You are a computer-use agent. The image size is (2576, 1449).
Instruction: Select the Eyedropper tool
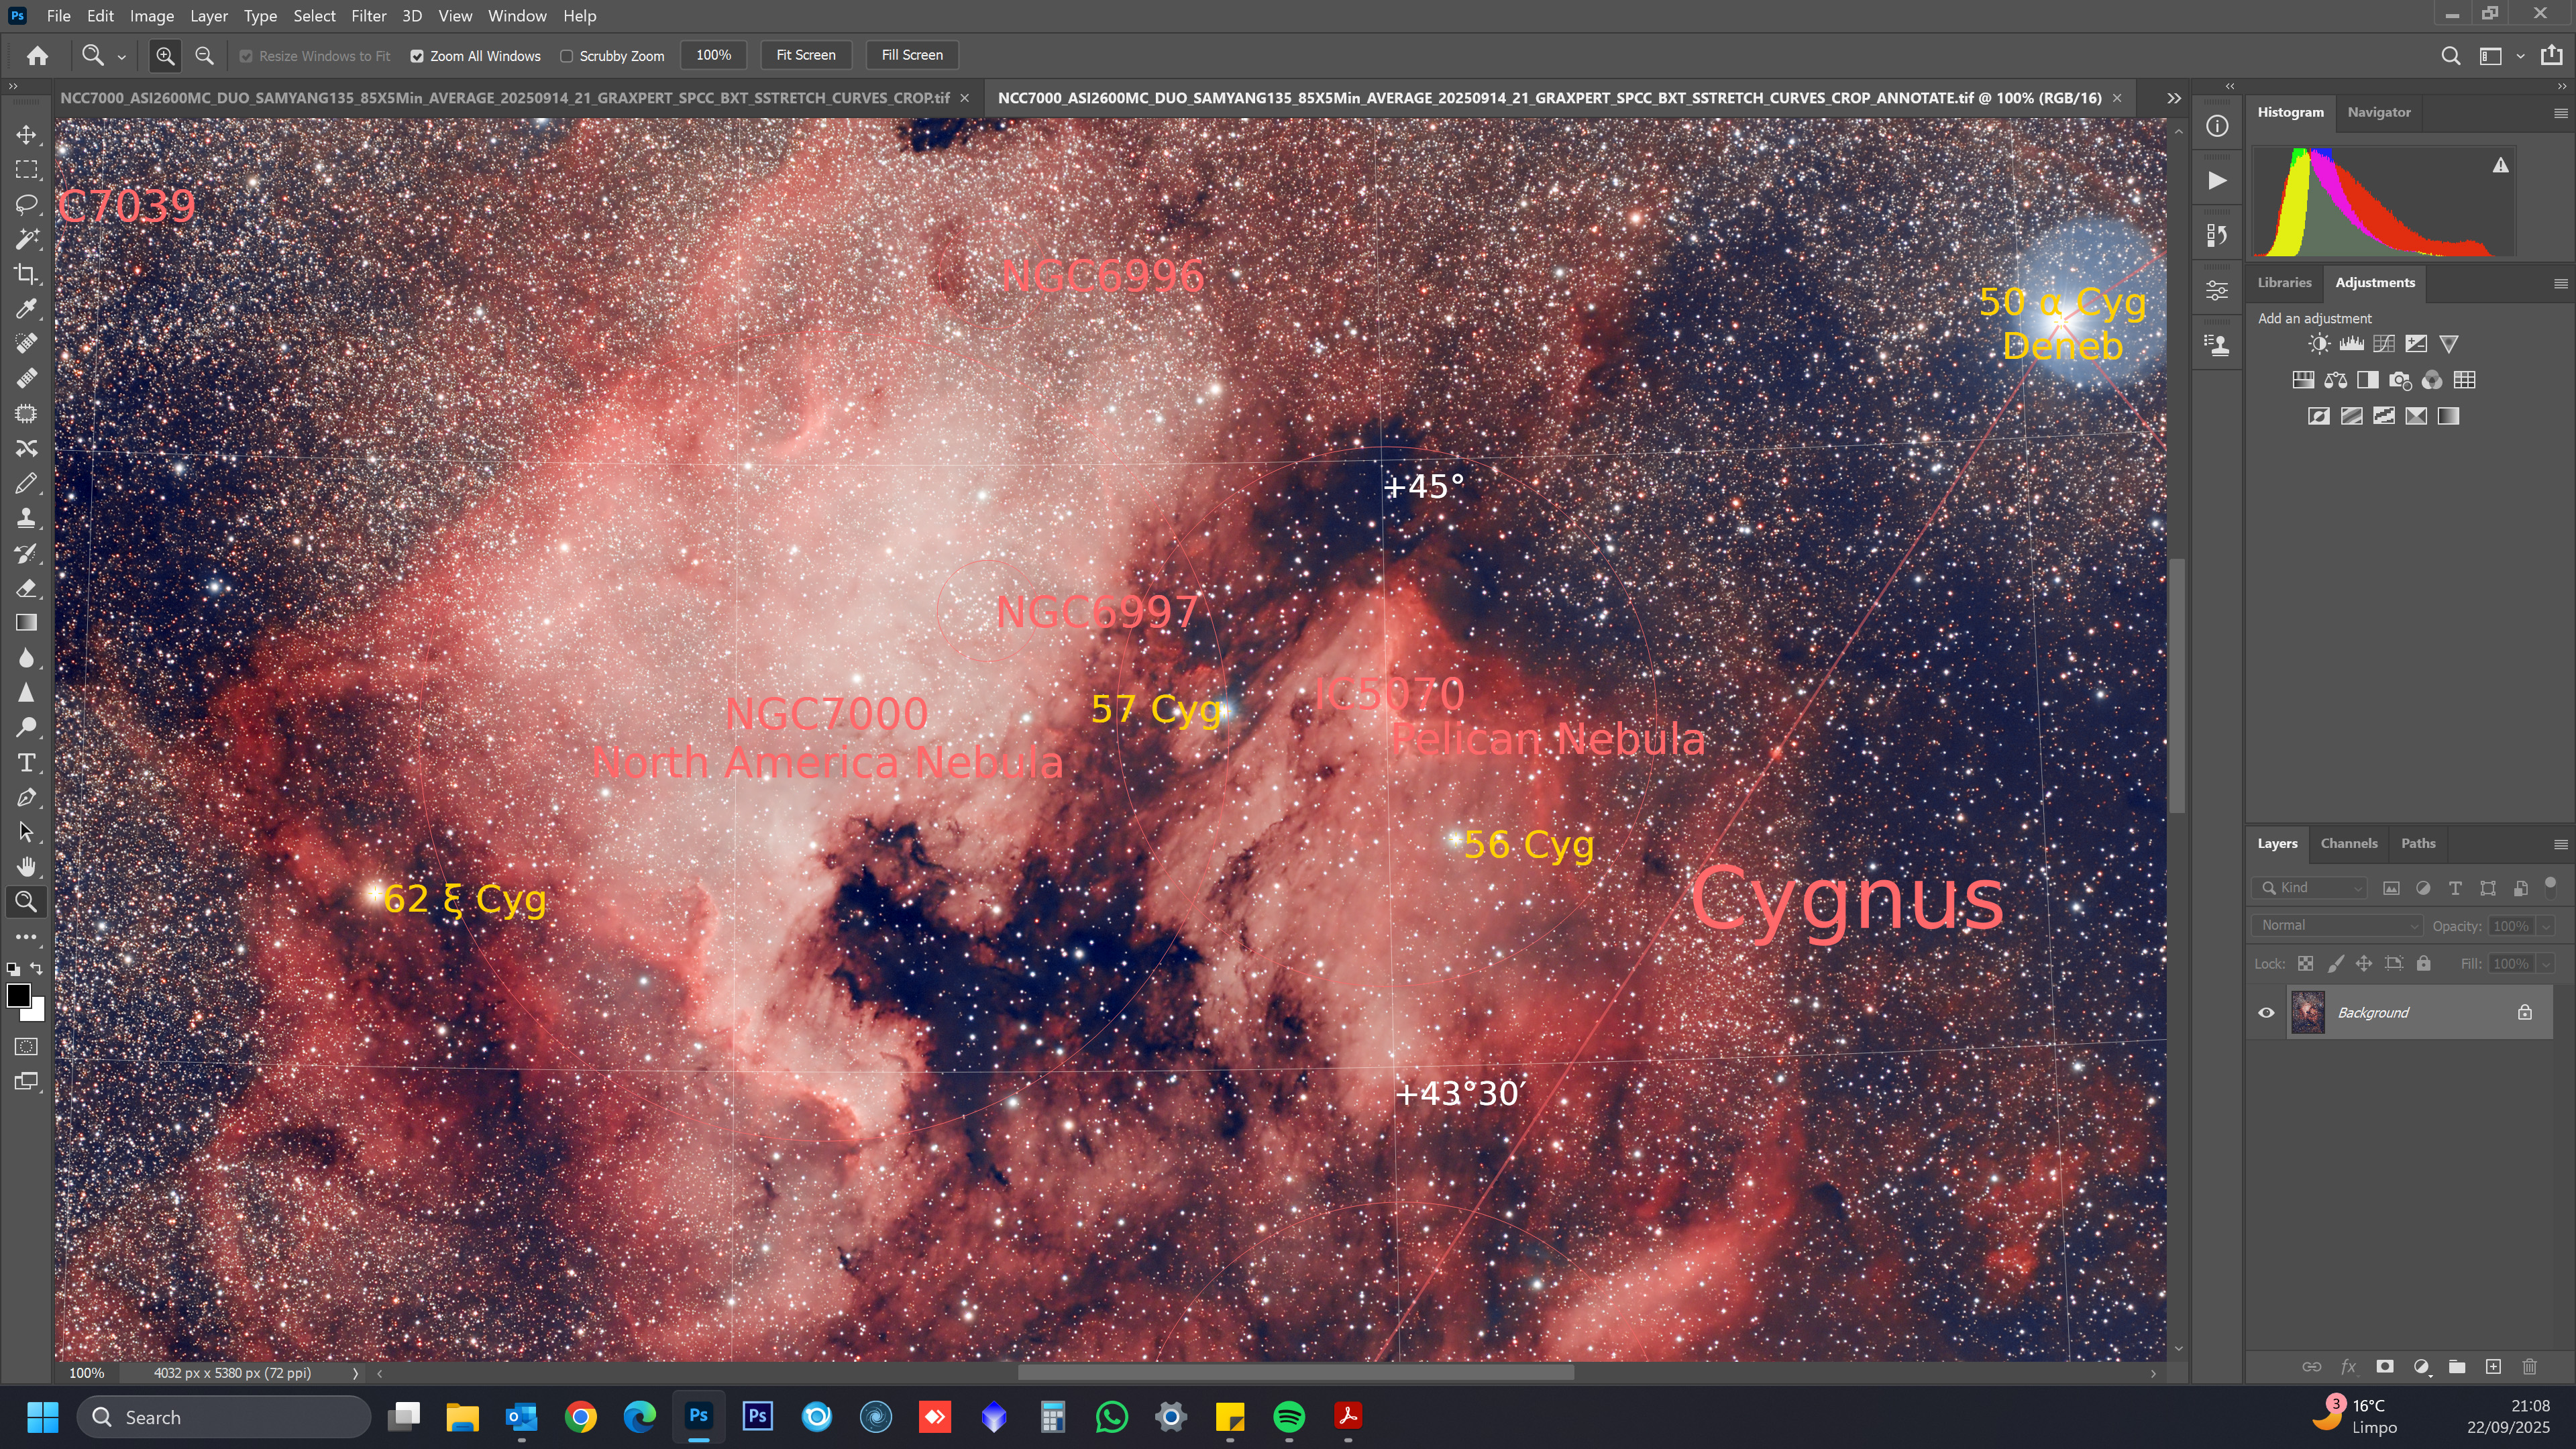[x=27, y=309]
